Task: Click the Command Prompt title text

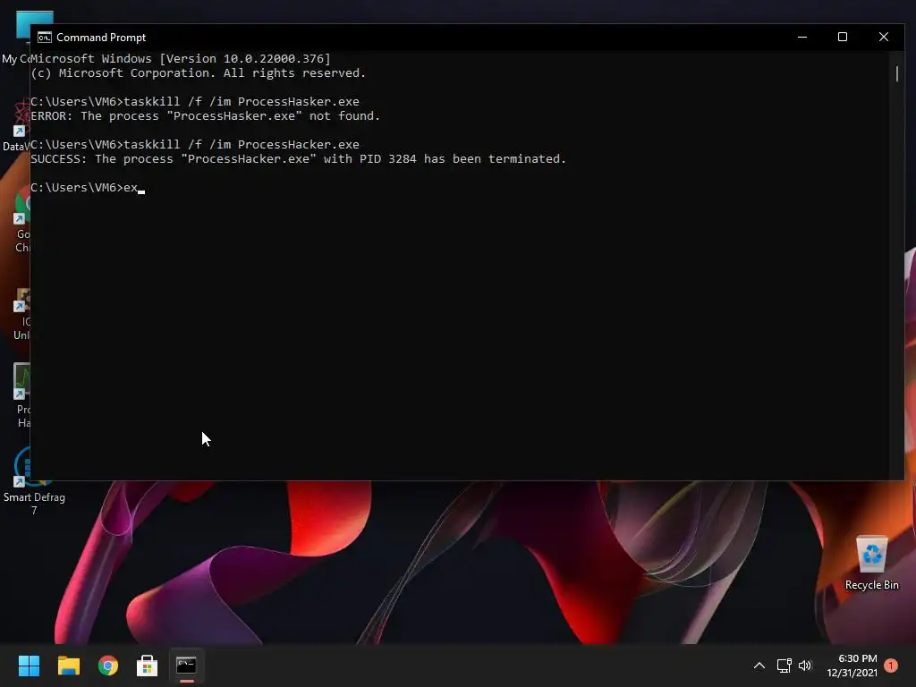Action: 101,38
